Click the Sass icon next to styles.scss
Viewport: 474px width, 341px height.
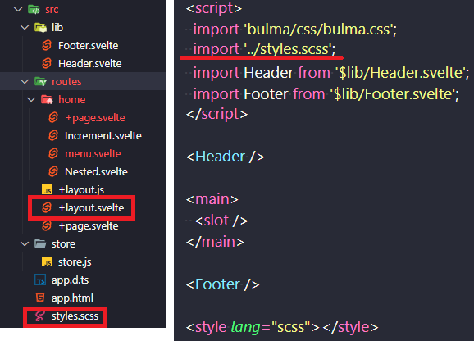[39, 316]
